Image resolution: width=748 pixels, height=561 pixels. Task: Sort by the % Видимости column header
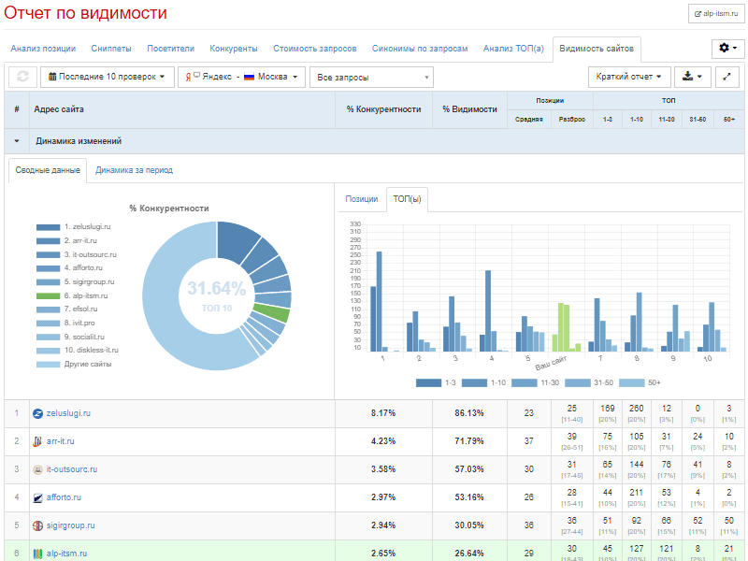[470, 109]
